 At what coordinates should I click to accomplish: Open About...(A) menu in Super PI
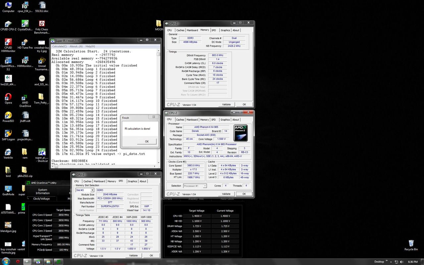pyautogui.click(x=76, y=46)
